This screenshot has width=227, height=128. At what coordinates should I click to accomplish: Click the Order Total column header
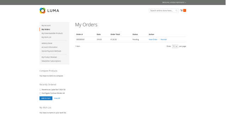115,34
